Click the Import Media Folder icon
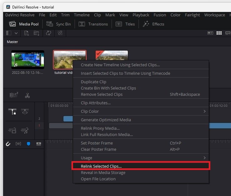 pyautogui.click(x=37, y=33)
